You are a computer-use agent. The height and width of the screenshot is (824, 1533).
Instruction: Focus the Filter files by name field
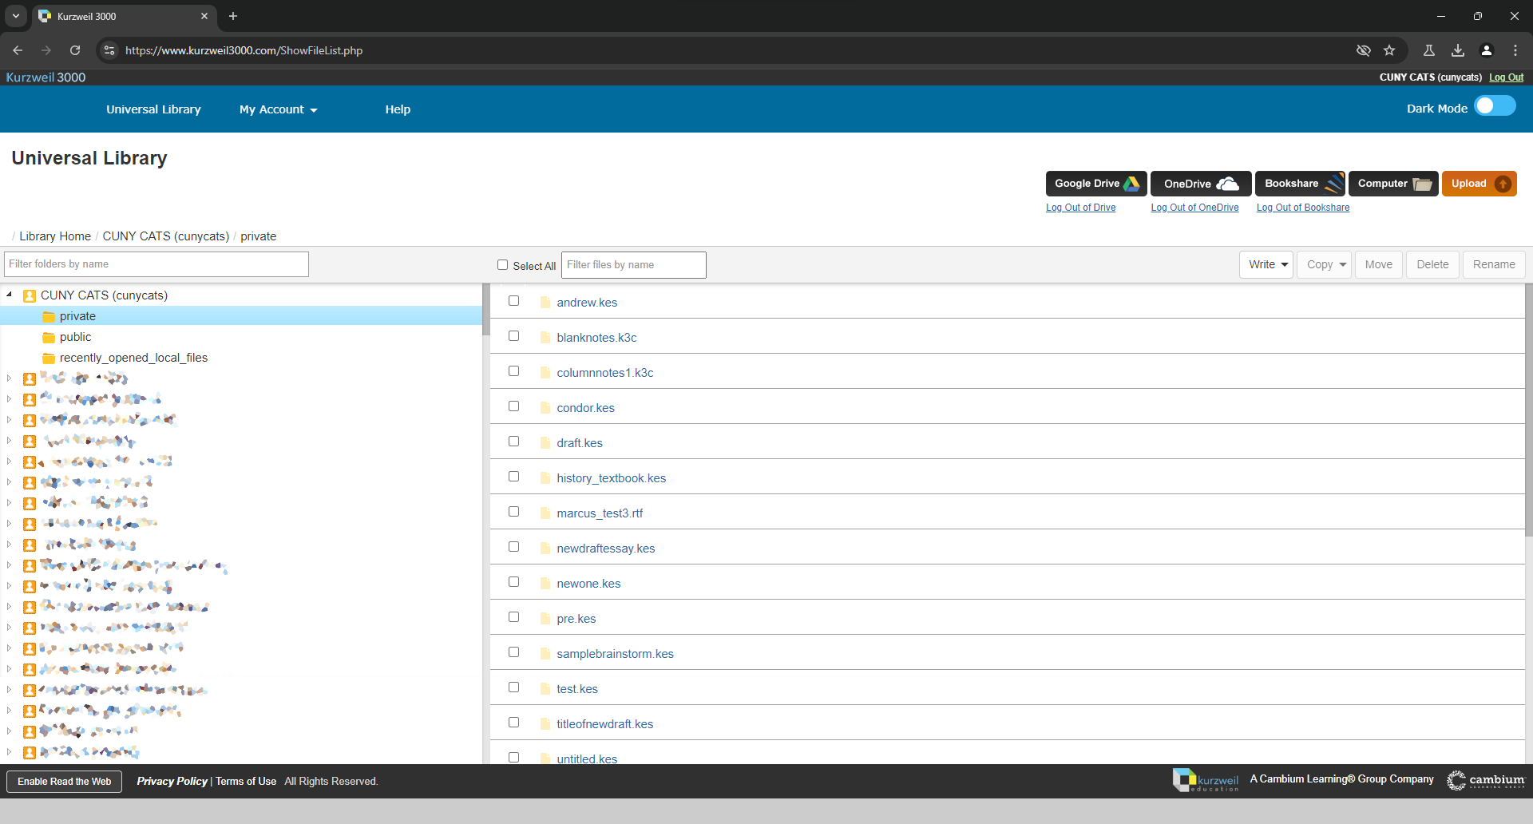[x=634, y=265]
